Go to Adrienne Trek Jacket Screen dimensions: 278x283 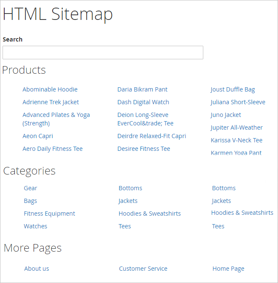click(51, 102)
